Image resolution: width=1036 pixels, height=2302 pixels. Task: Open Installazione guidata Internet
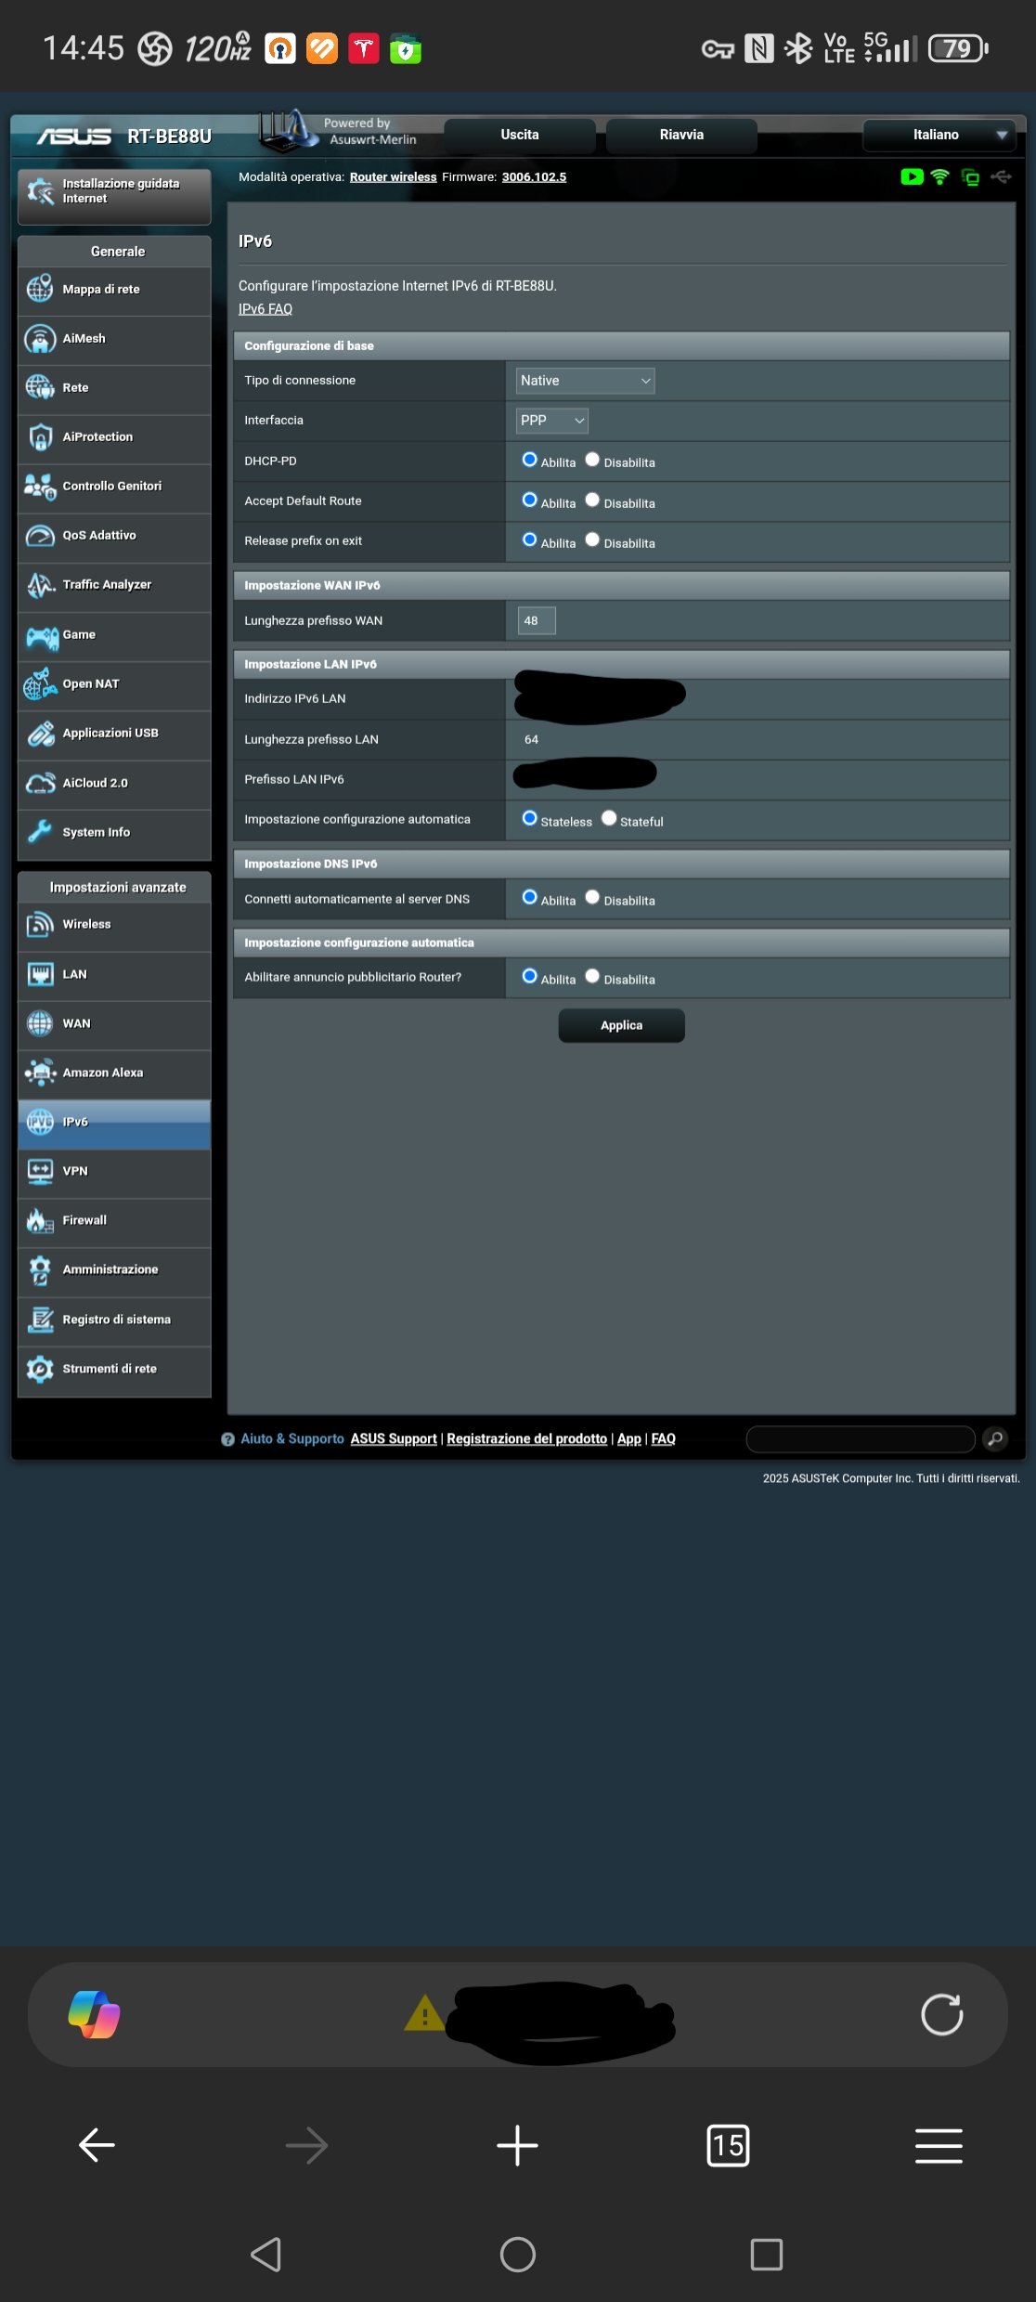114,196
